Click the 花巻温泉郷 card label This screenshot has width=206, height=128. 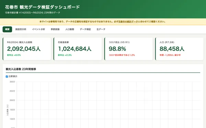pyautogui.click(x=63, y=42)
